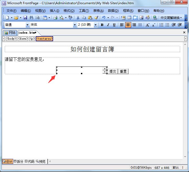Expand the New page dropdown arrow
Image resolution: width=189 pixels, height=172 pixels.
click(12, 18)
